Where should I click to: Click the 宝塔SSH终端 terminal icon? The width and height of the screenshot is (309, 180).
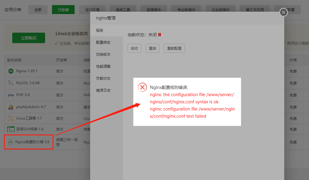click(x=11, y=129)
